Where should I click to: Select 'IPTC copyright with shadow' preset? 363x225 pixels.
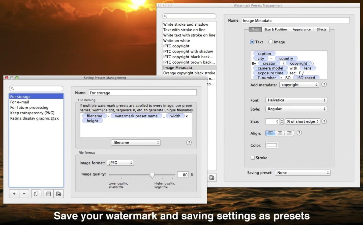(x=189, y=51)
